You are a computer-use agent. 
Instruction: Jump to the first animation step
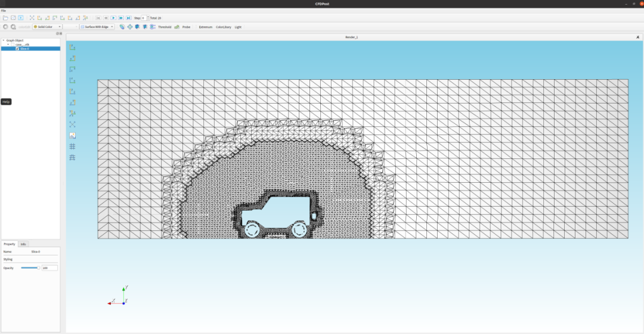98,18
